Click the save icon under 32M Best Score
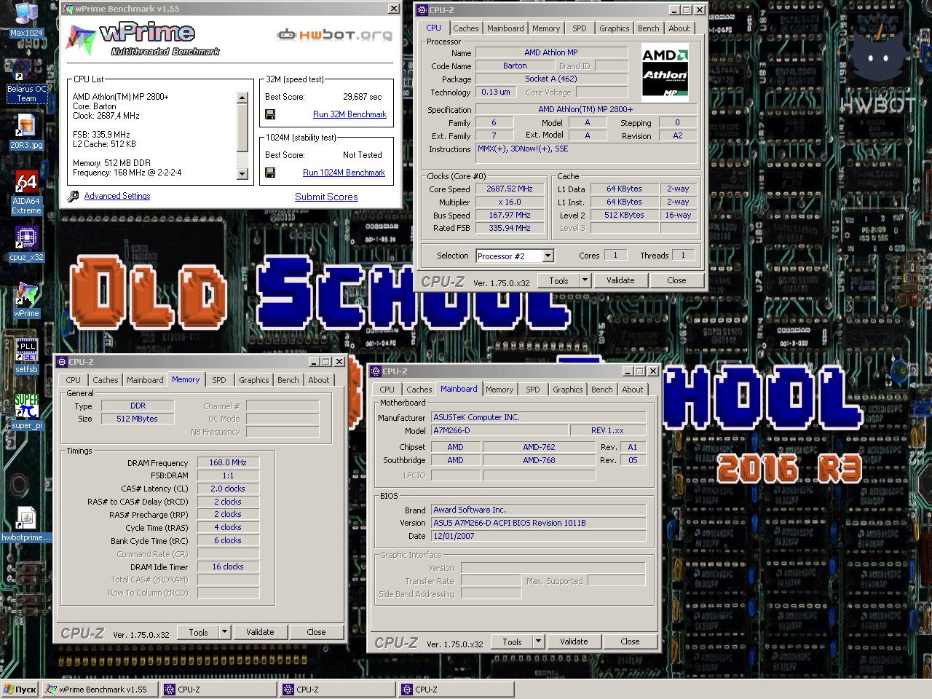 [270, 114]
